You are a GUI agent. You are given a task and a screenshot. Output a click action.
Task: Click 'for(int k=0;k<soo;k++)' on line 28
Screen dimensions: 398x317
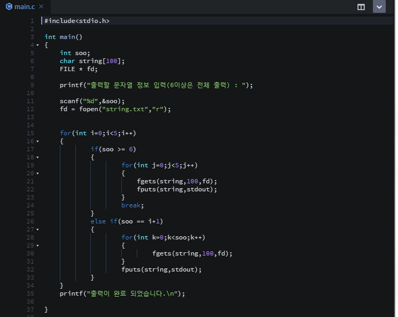(163, 237)
